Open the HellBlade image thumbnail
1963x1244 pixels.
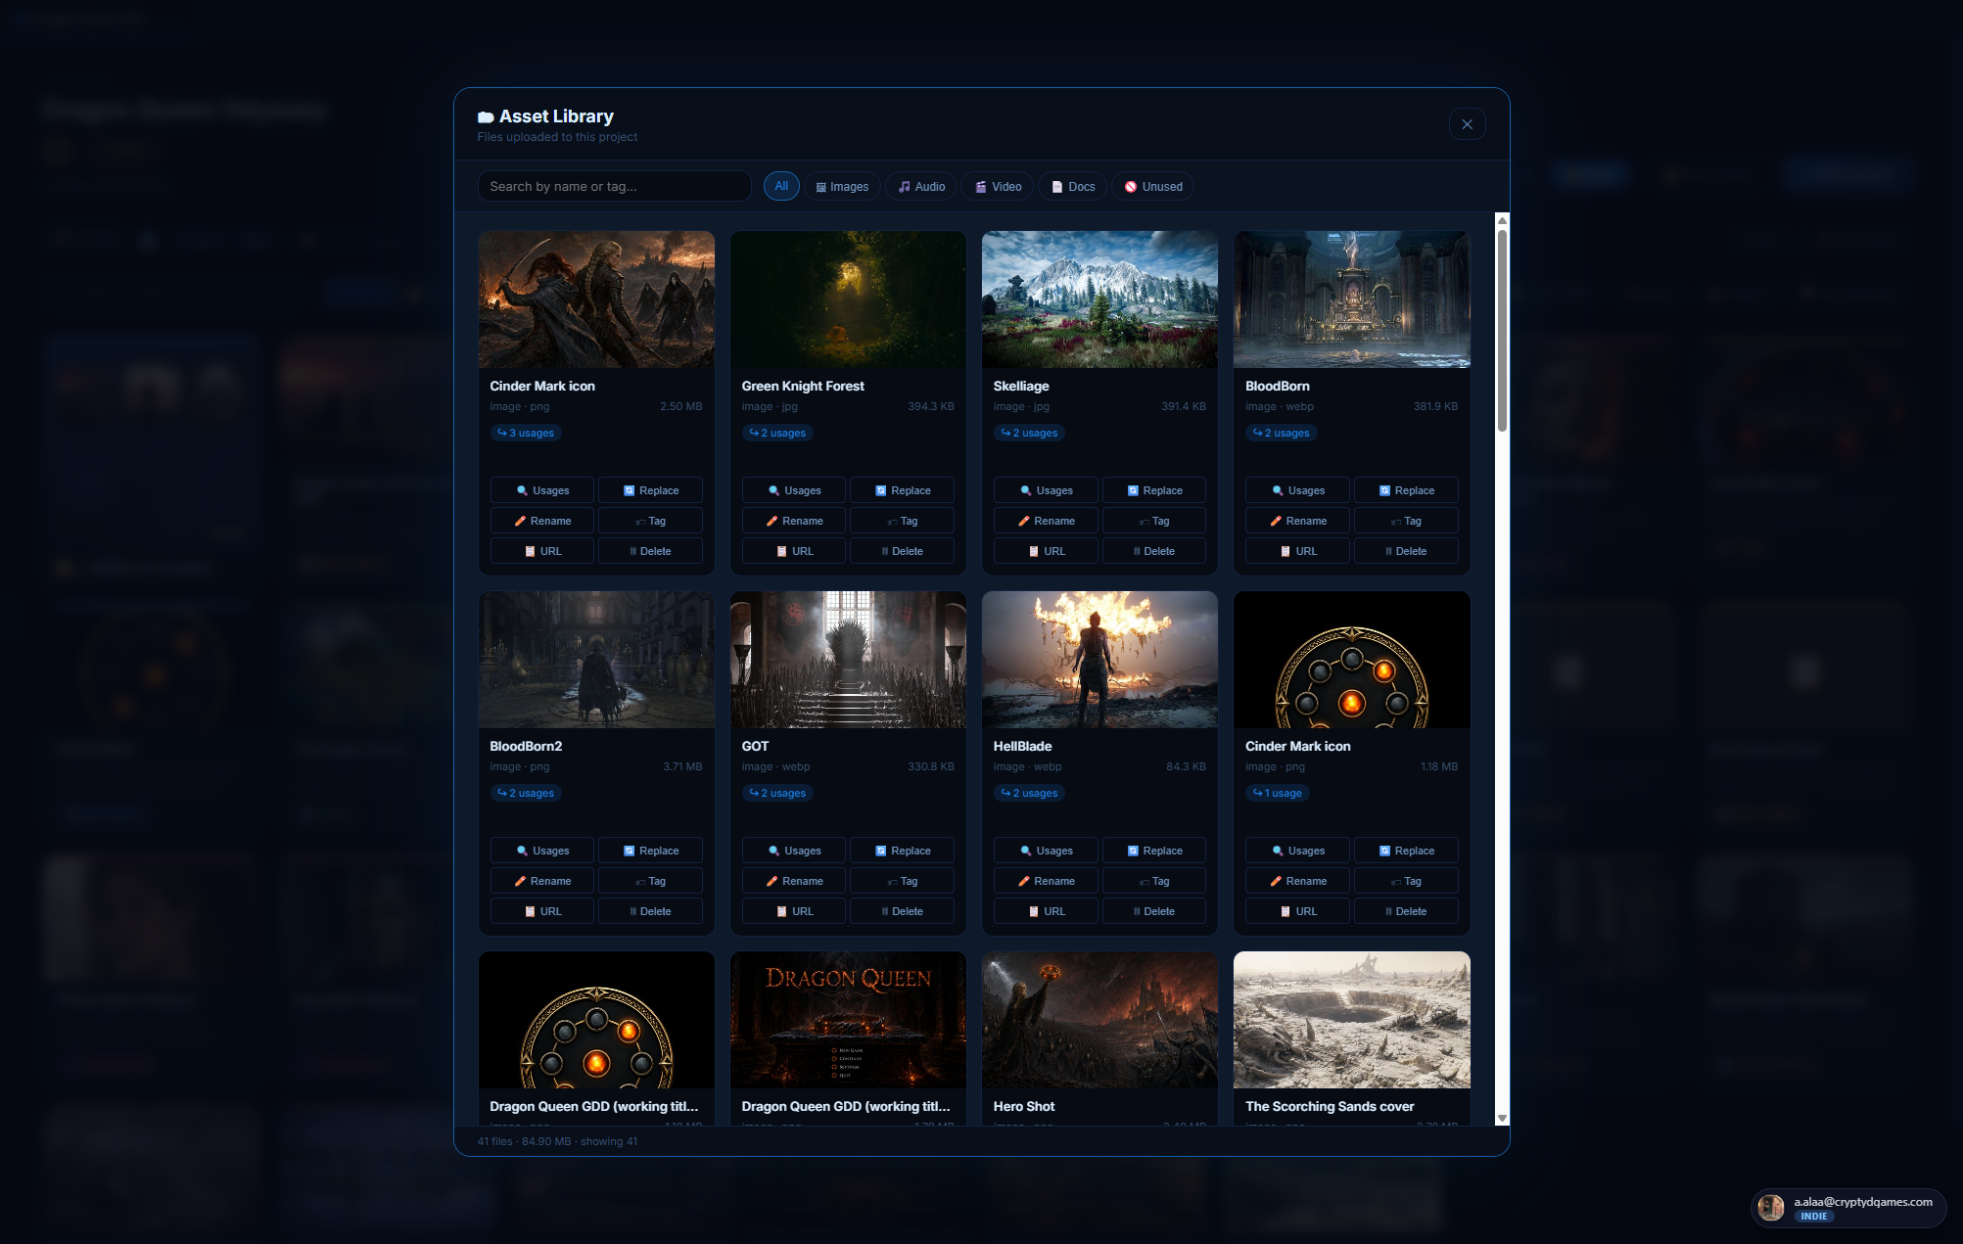tap(1099, 660)
